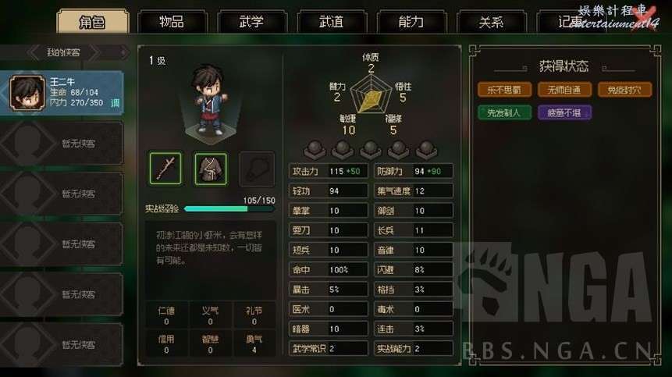
Task: Click the 疲惫不堪 purple status tag
Action: 564,112
